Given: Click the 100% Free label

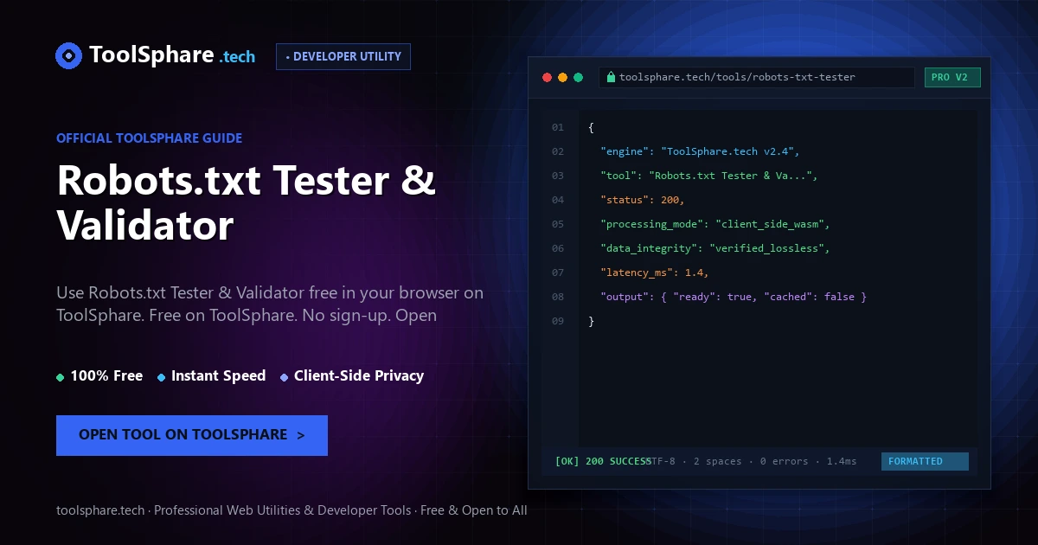Looking at the screenshot, I should [x=106, y=376].
